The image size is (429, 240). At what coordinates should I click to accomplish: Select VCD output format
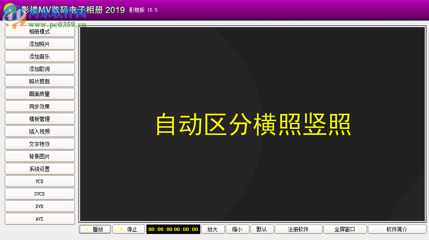click(40, 181)
